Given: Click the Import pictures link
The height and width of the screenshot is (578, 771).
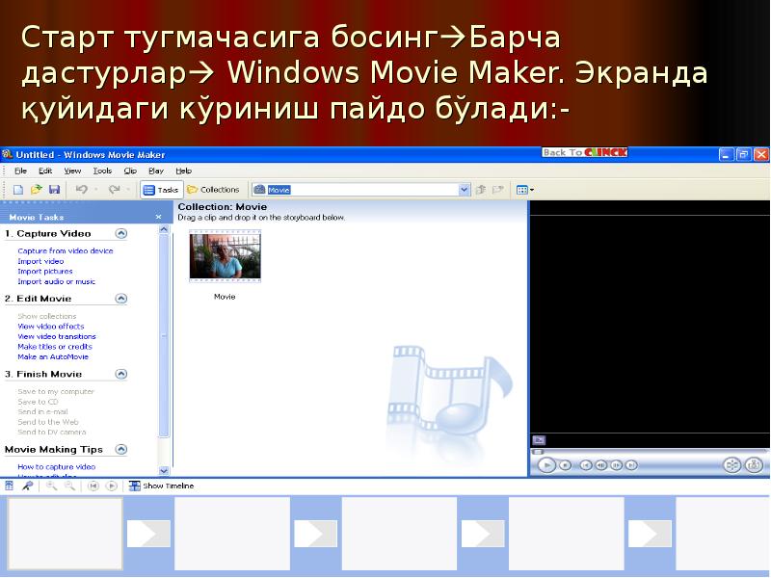Looking at the screenshot, I should point(45,272).
